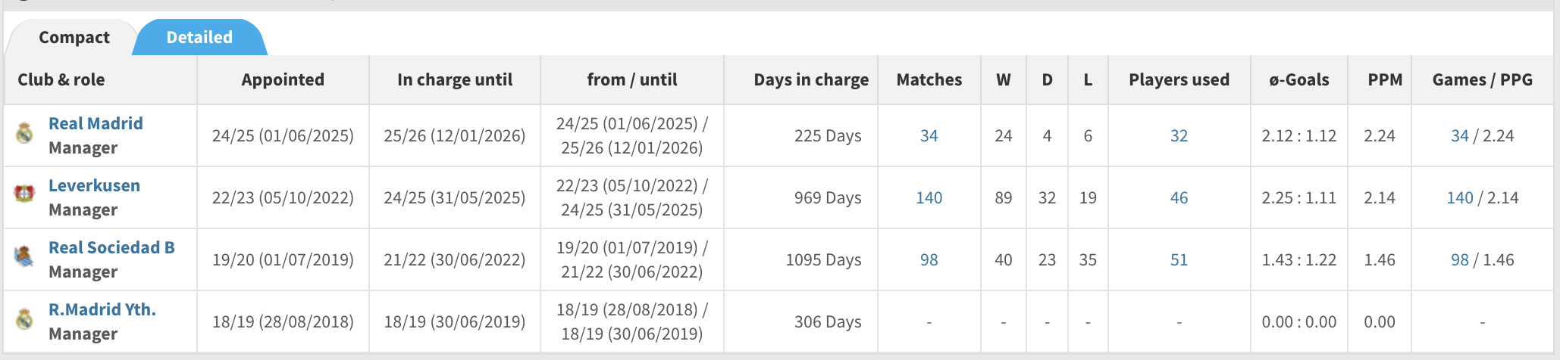Open the Real Madrid club link
Image resolution: width=1560 pixels, height=360 pixels.
[x=96, y=123]
